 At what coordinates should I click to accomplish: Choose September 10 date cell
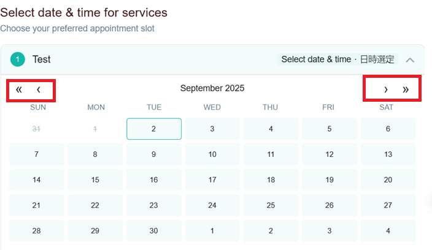tap(212, 154)
